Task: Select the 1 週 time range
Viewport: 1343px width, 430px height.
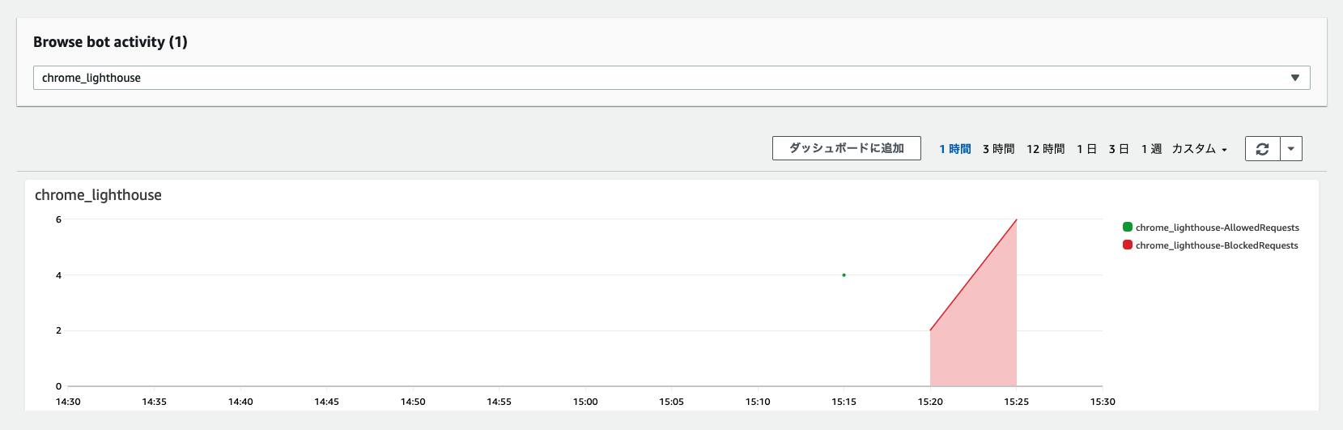Action: coord(1151,149)
